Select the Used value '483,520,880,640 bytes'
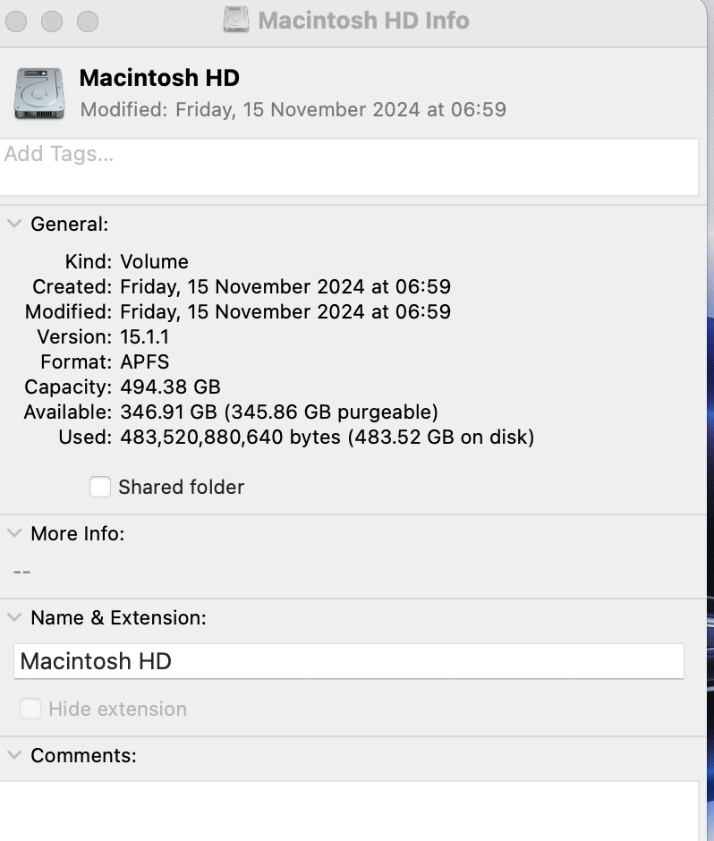Image resolution: width=714 pixels, height=841 pixels. (x=230, y=437)
